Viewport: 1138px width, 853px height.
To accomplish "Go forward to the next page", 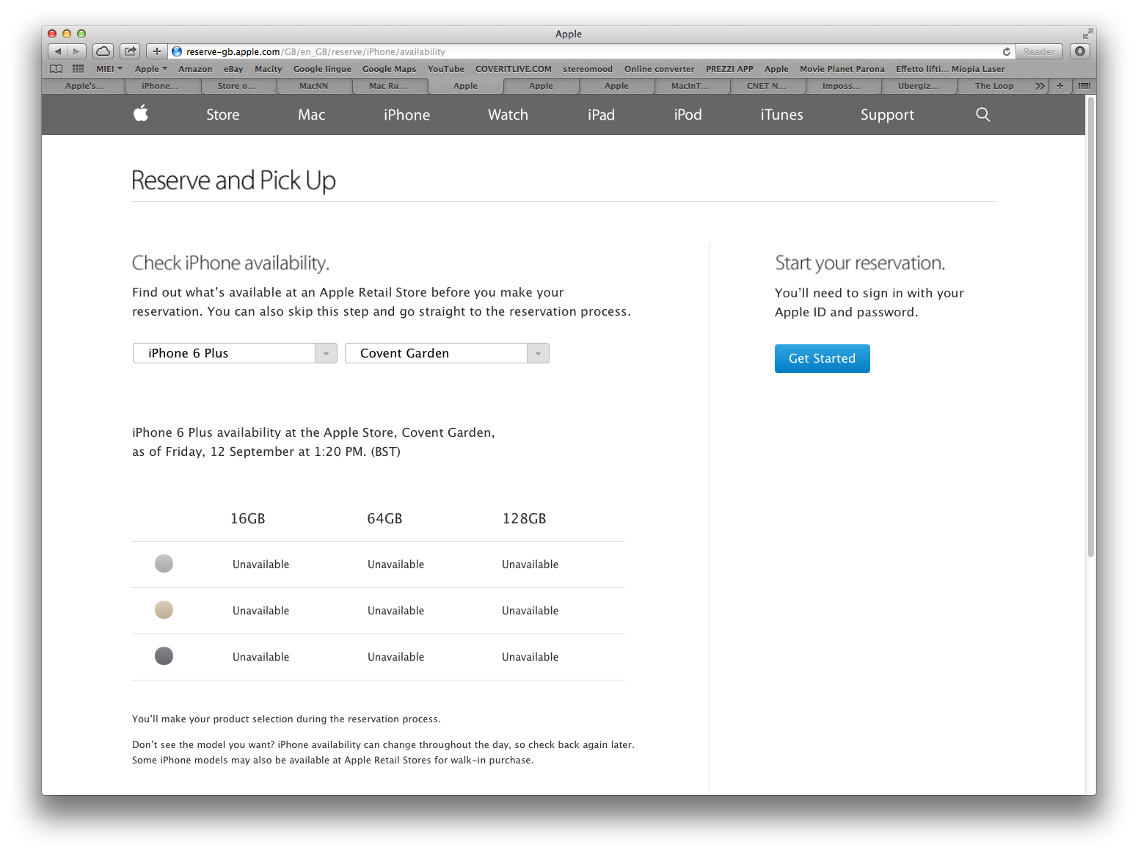I will click(x=76, y=51).
